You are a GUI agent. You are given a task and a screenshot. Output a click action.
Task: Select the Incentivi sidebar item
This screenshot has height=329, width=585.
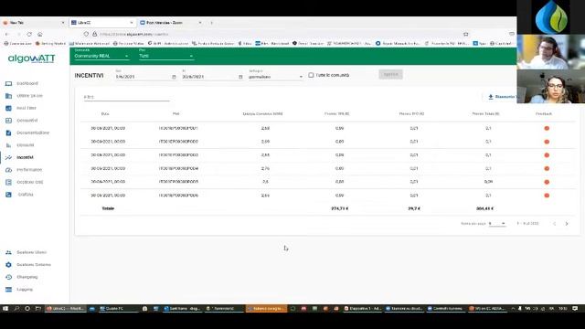[20, 157]
